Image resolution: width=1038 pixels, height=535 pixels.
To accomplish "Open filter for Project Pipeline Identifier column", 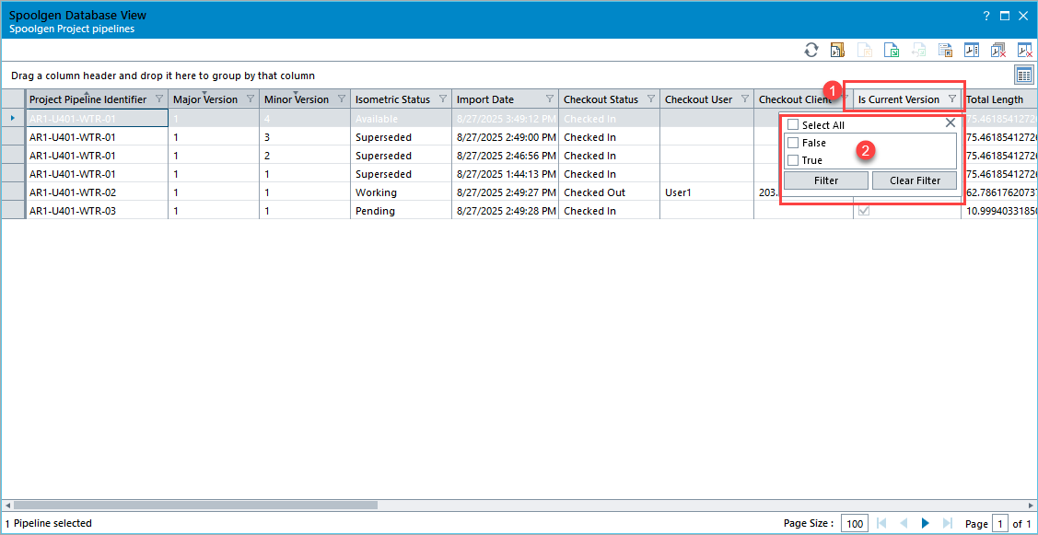I will (x=158, y=99).
